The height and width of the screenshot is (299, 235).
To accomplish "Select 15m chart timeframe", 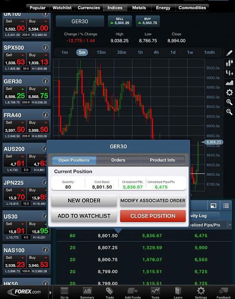I will tap(101, 53).
